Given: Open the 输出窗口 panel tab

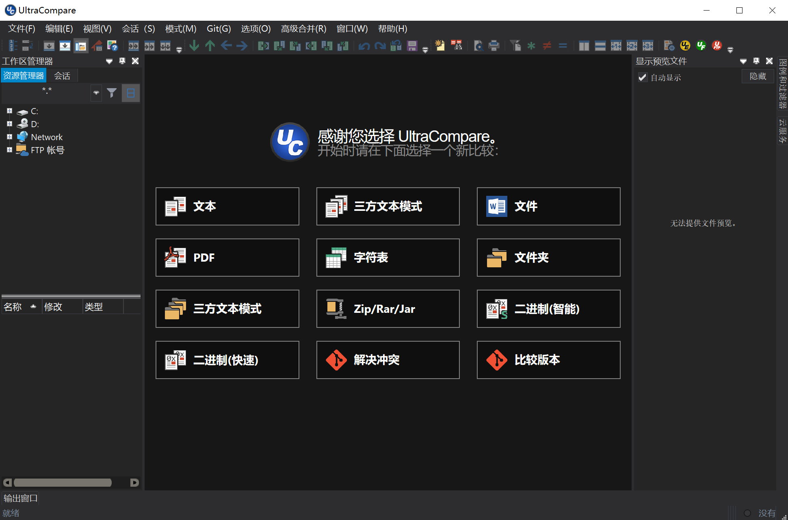Looking at the screenshot, I should click(x=20, y=498).
